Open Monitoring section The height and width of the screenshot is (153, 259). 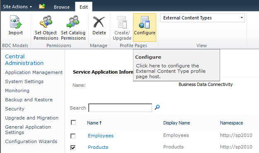click(17, 91)
